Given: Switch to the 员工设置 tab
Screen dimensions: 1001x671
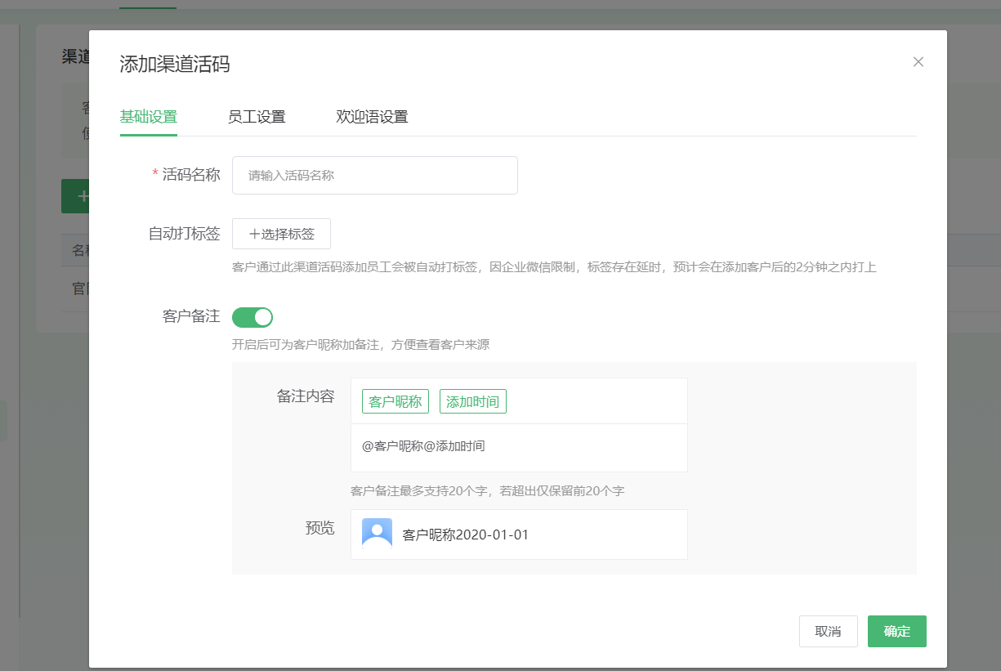Looking at the screenshot, I should click(x=257, y=117).
